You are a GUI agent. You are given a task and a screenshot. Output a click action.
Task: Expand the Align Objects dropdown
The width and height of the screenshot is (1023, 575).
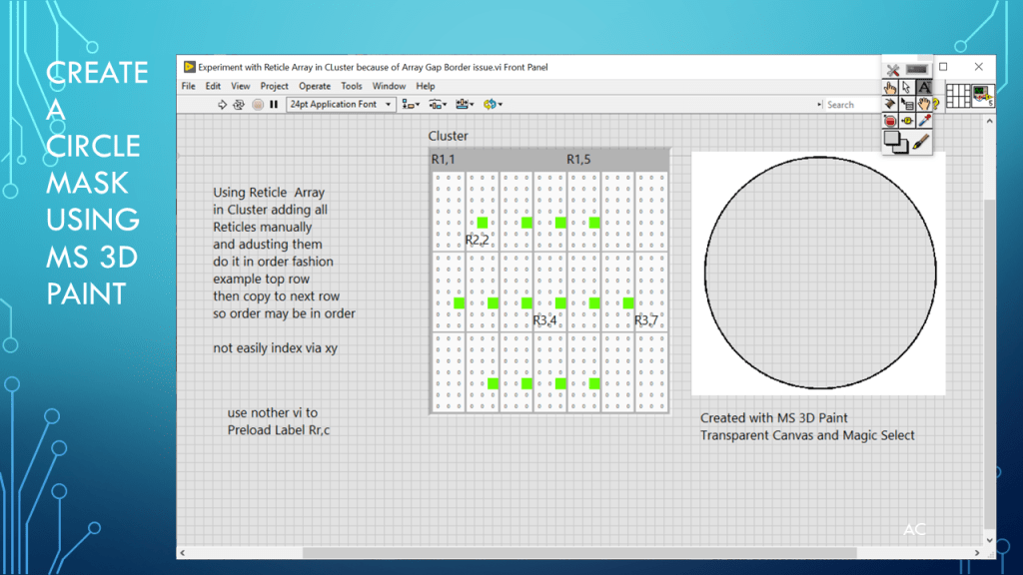click(410, 104)
